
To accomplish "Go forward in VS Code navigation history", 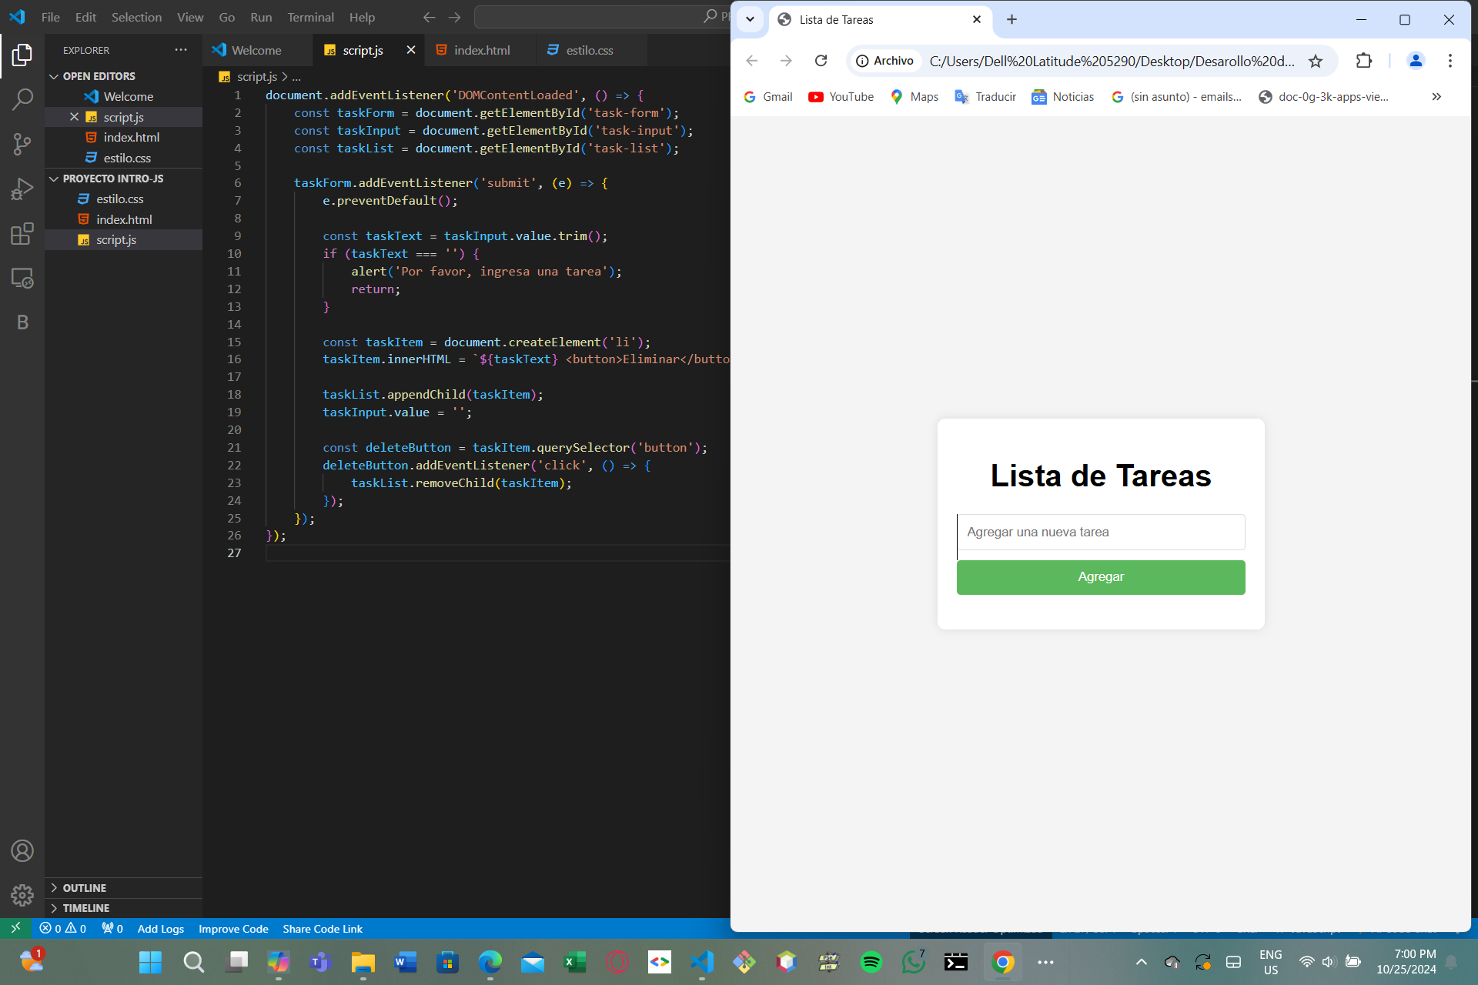I will 455,17.
